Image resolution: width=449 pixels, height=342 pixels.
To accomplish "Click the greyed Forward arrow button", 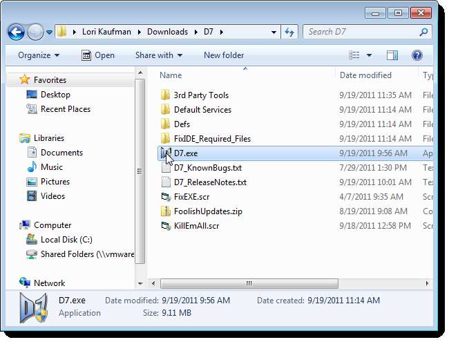I will pos(35,32).
